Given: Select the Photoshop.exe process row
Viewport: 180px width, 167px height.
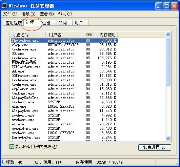Looking at the screenshot, I should 64,41.
